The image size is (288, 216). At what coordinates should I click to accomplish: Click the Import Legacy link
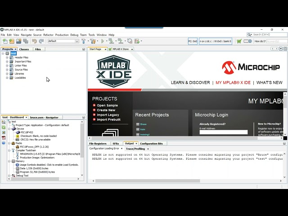(x=108, y=115)
